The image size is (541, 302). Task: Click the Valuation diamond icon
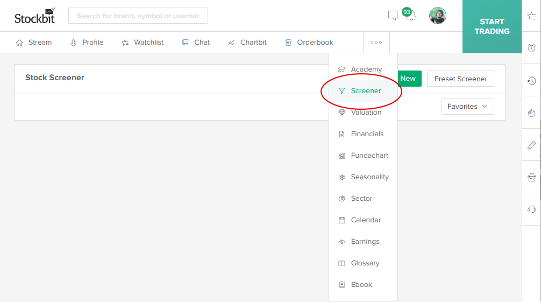(x=341, y=113)
